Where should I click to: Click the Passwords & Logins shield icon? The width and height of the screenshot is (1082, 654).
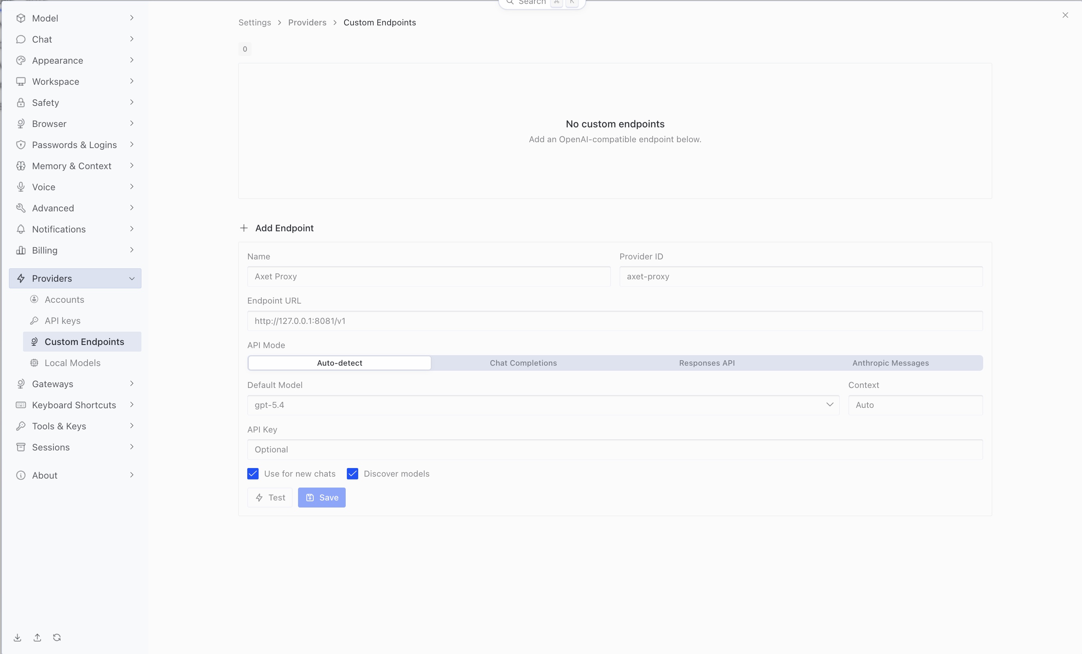pyautogui.click(x=21, y=145)
